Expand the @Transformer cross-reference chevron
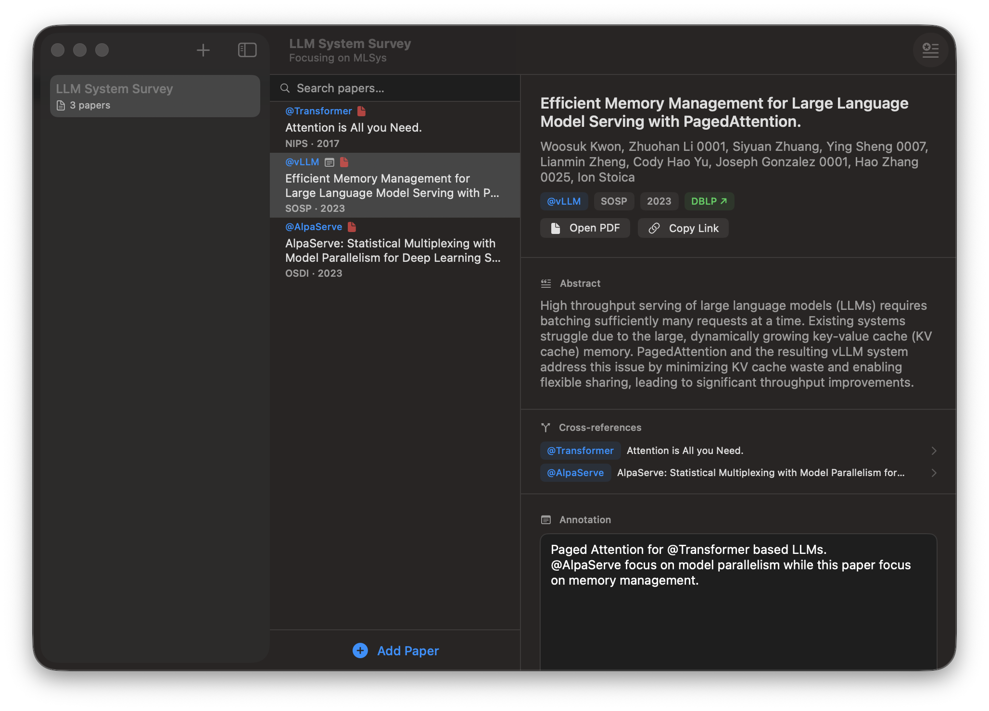This screenshot has height=711, width=989. (934, 451)
